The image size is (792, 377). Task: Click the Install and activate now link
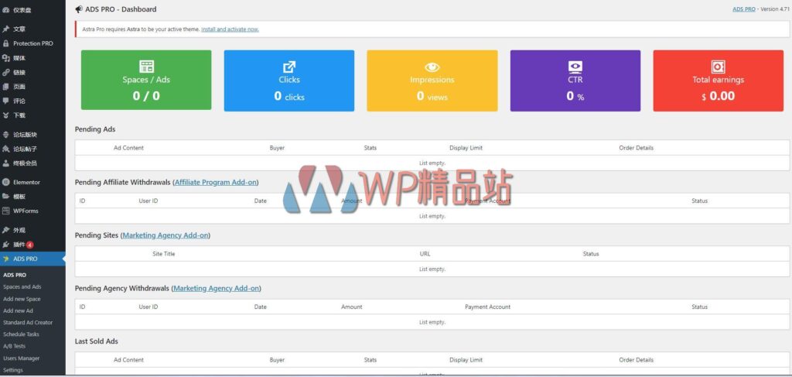(230, 29)
